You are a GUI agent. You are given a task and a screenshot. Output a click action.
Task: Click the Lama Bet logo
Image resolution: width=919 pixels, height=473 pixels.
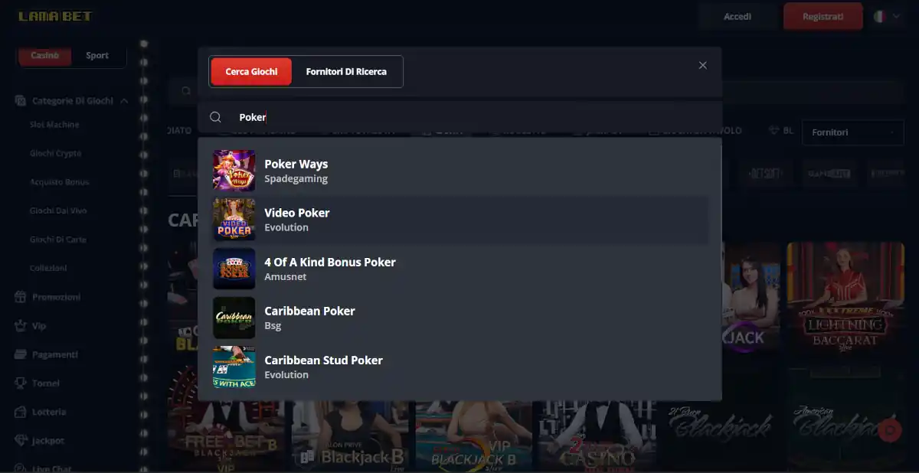(55, 16)
